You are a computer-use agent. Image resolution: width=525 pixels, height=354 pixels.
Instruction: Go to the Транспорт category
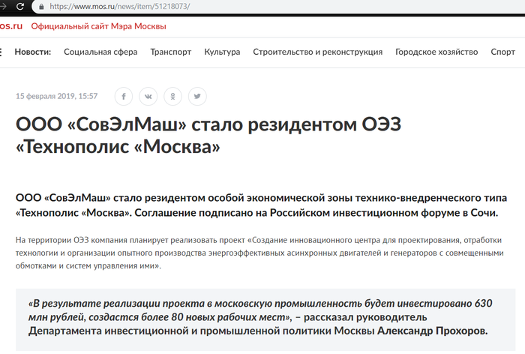pyautogui.click(x=170, y=52)
